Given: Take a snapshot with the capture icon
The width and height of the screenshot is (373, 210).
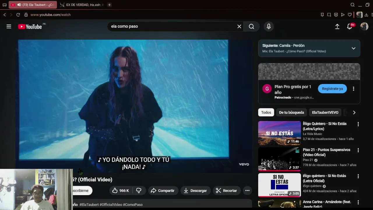Looking at the screenshot, I should tap(329, 15).
